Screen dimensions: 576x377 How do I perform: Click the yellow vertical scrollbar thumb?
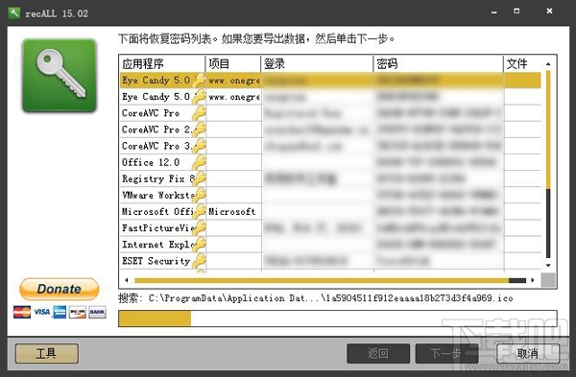pyautogui.click(x=548, y=130)
